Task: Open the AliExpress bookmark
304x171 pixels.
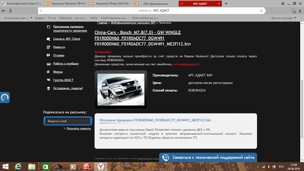Action: 73,18
